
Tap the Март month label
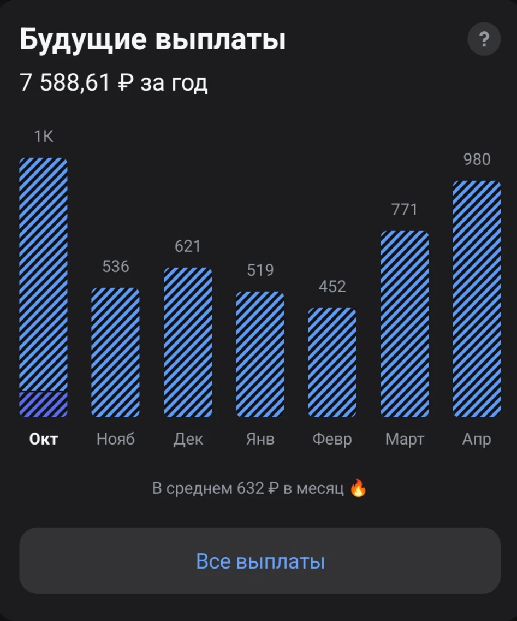coord(405,440)
